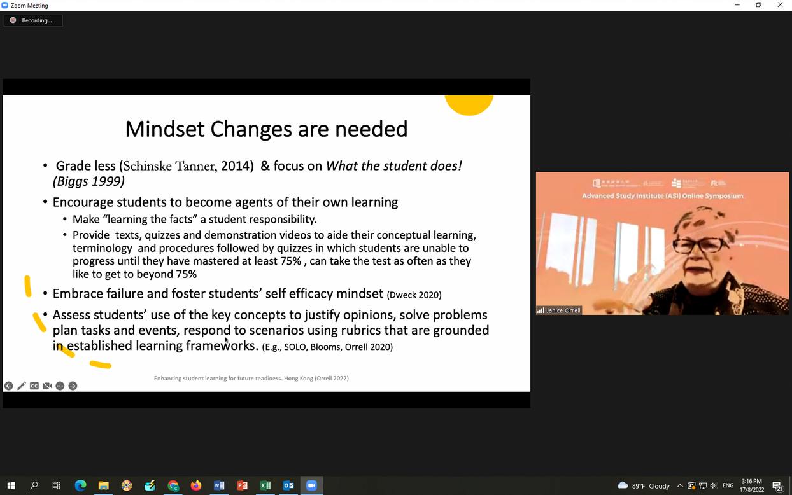Open taskbar Search

(34, 485)
